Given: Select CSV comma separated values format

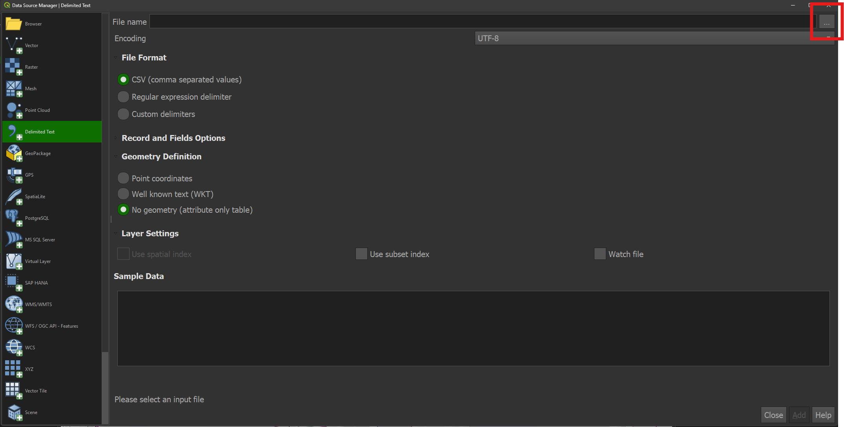Looking at the screenshot, I should [123, 80].
